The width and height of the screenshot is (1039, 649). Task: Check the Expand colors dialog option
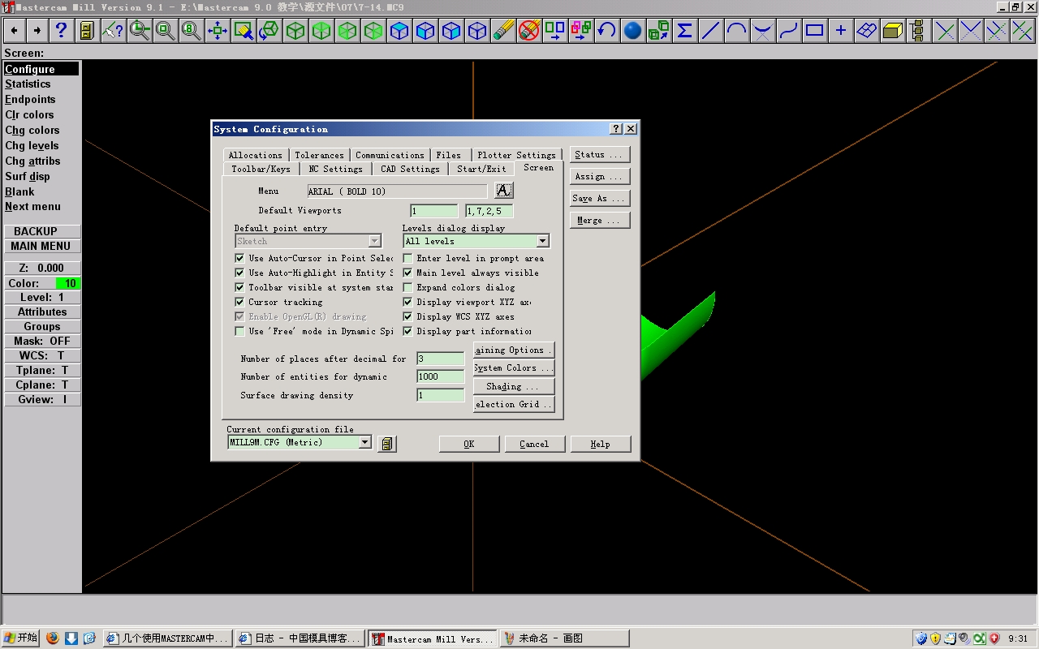coord(407,287)
